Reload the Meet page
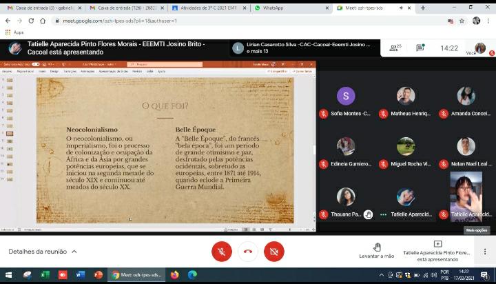 click(x=31, y=21)
